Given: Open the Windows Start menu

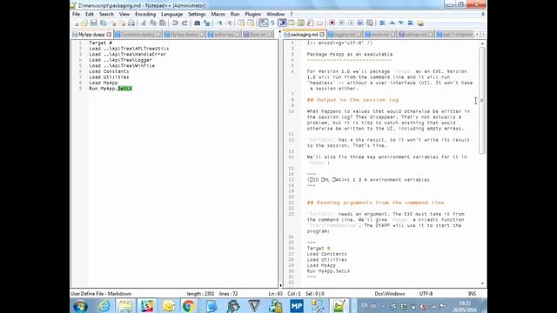Looking at the screenshot, I should click(80, 306).
